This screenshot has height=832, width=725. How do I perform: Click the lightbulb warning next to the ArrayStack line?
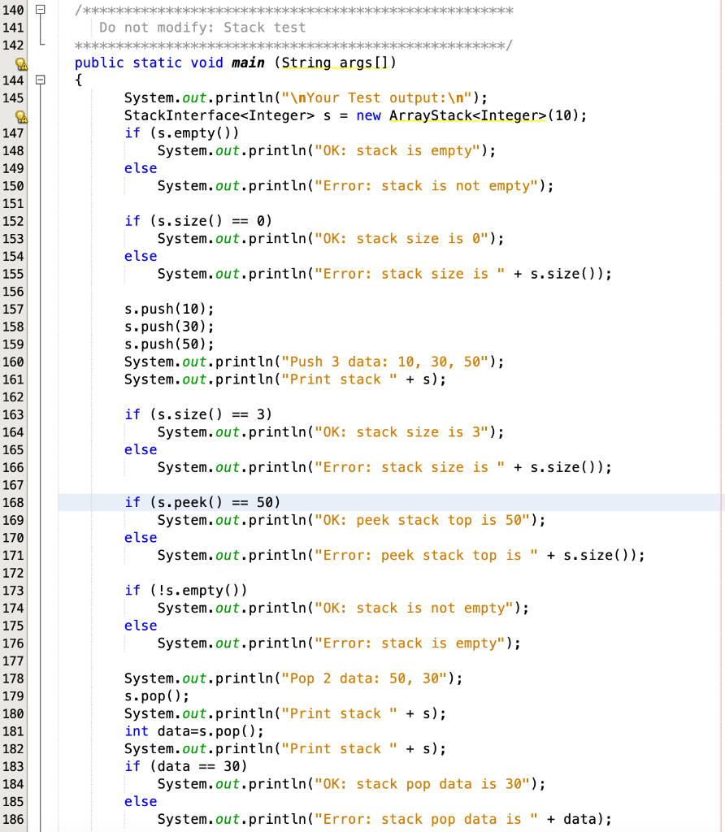click(x=20, y=115)
